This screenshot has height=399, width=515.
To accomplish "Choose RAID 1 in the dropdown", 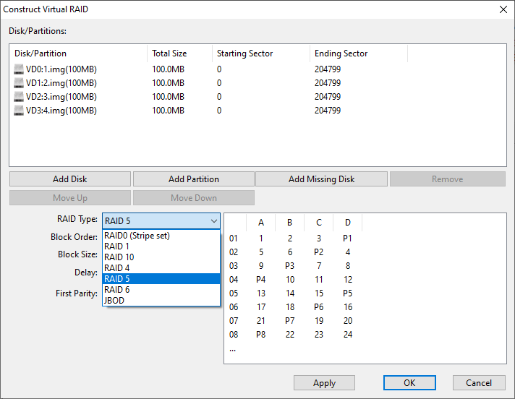I will [117, 246].
